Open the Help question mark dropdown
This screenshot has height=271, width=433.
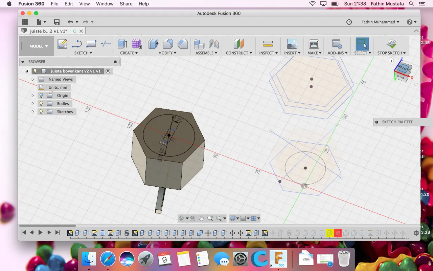click(412, 22)
